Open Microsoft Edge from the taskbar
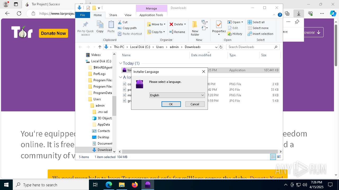The height and width of the screenshot is (190, 339). point(109,185)
